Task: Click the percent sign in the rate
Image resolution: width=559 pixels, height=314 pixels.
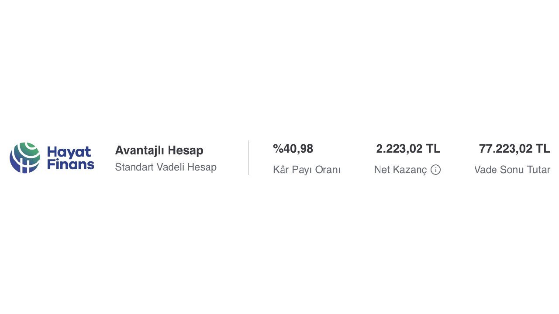Action: 278,149
